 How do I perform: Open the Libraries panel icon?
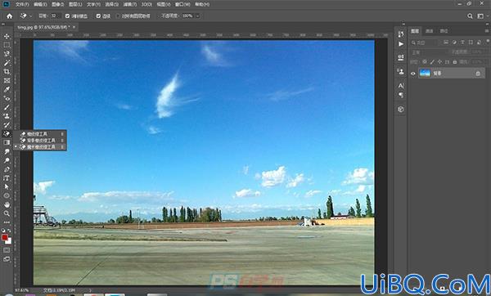click(401, 72)
